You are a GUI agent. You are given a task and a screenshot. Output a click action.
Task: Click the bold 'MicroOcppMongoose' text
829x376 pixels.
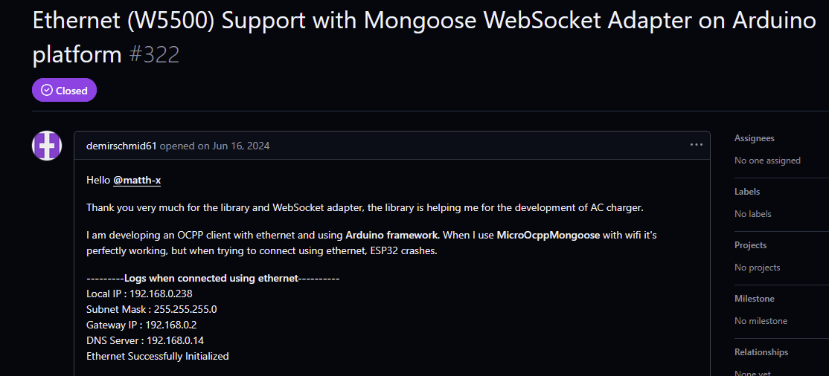[548, 235]
